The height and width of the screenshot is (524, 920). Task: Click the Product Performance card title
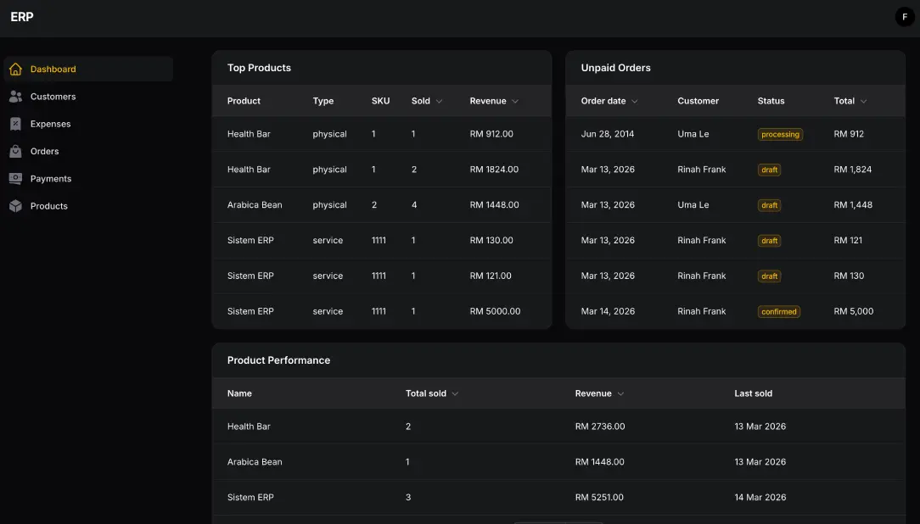pyautogui.click(x=278, y=360)
